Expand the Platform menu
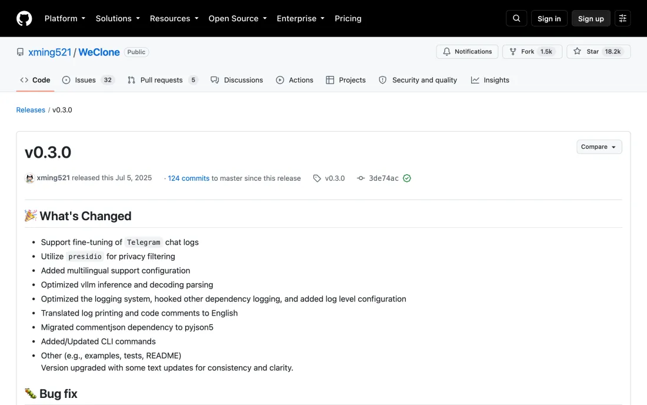This screenshot has width=647, height=405. pos(65,19)
